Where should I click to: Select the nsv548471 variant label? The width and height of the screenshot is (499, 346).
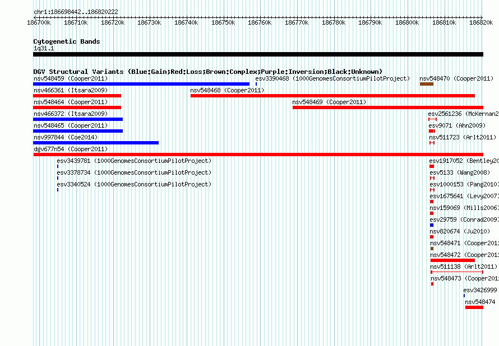coord(465,243)
